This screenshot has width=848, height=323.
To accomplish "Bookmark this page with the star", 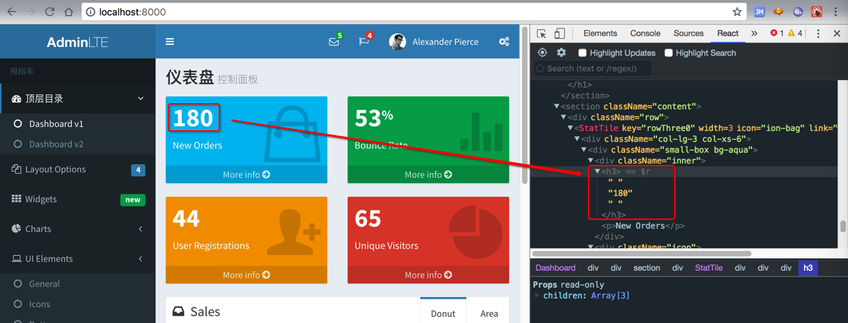I will [x=737, y=12].
